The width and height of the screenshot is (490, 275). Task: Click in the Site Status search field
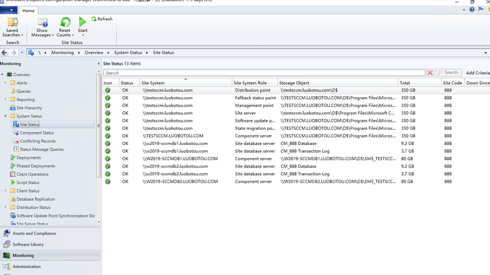click(x=264, y=73)
